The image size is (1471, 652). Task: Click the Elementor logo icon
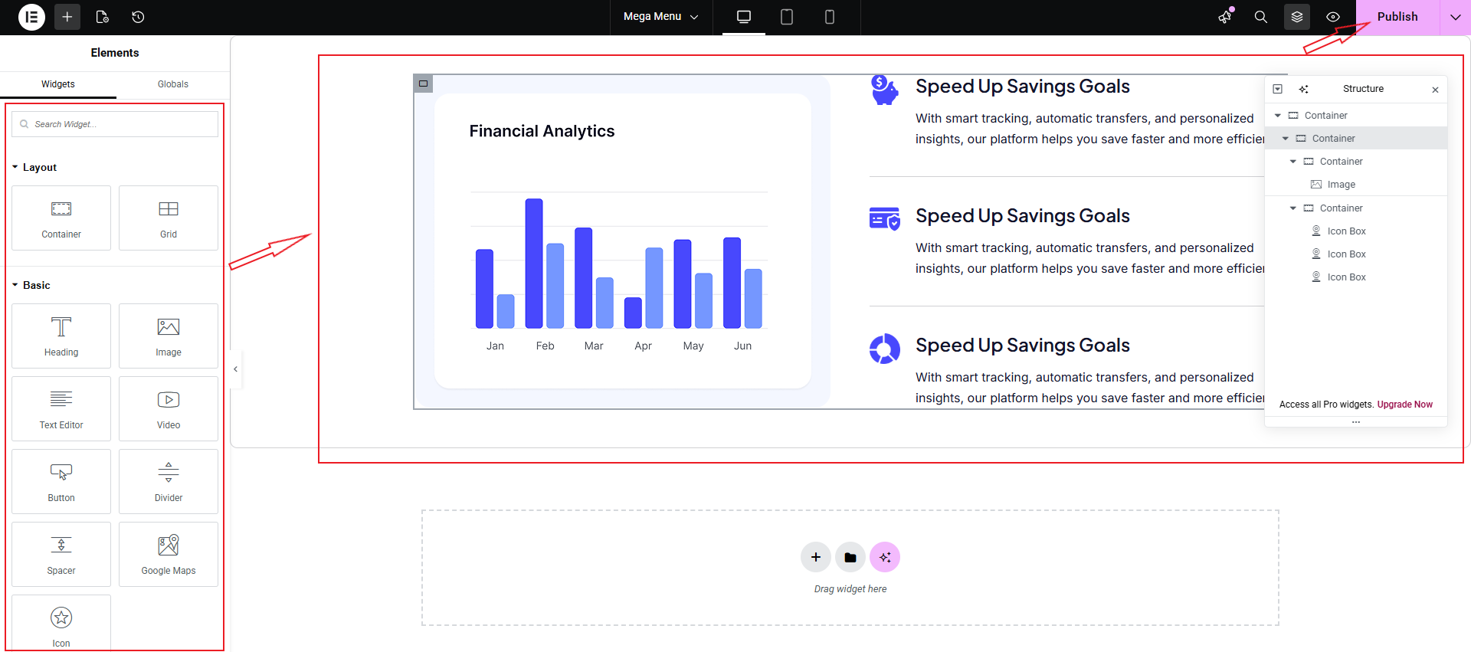coord(31,17)
